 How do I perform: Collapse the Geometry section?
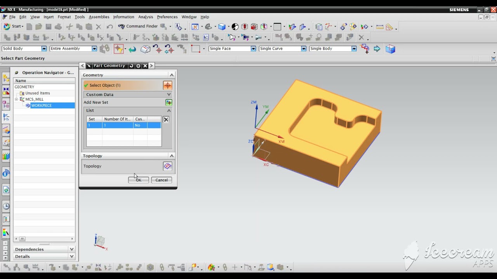coord(172,75)
